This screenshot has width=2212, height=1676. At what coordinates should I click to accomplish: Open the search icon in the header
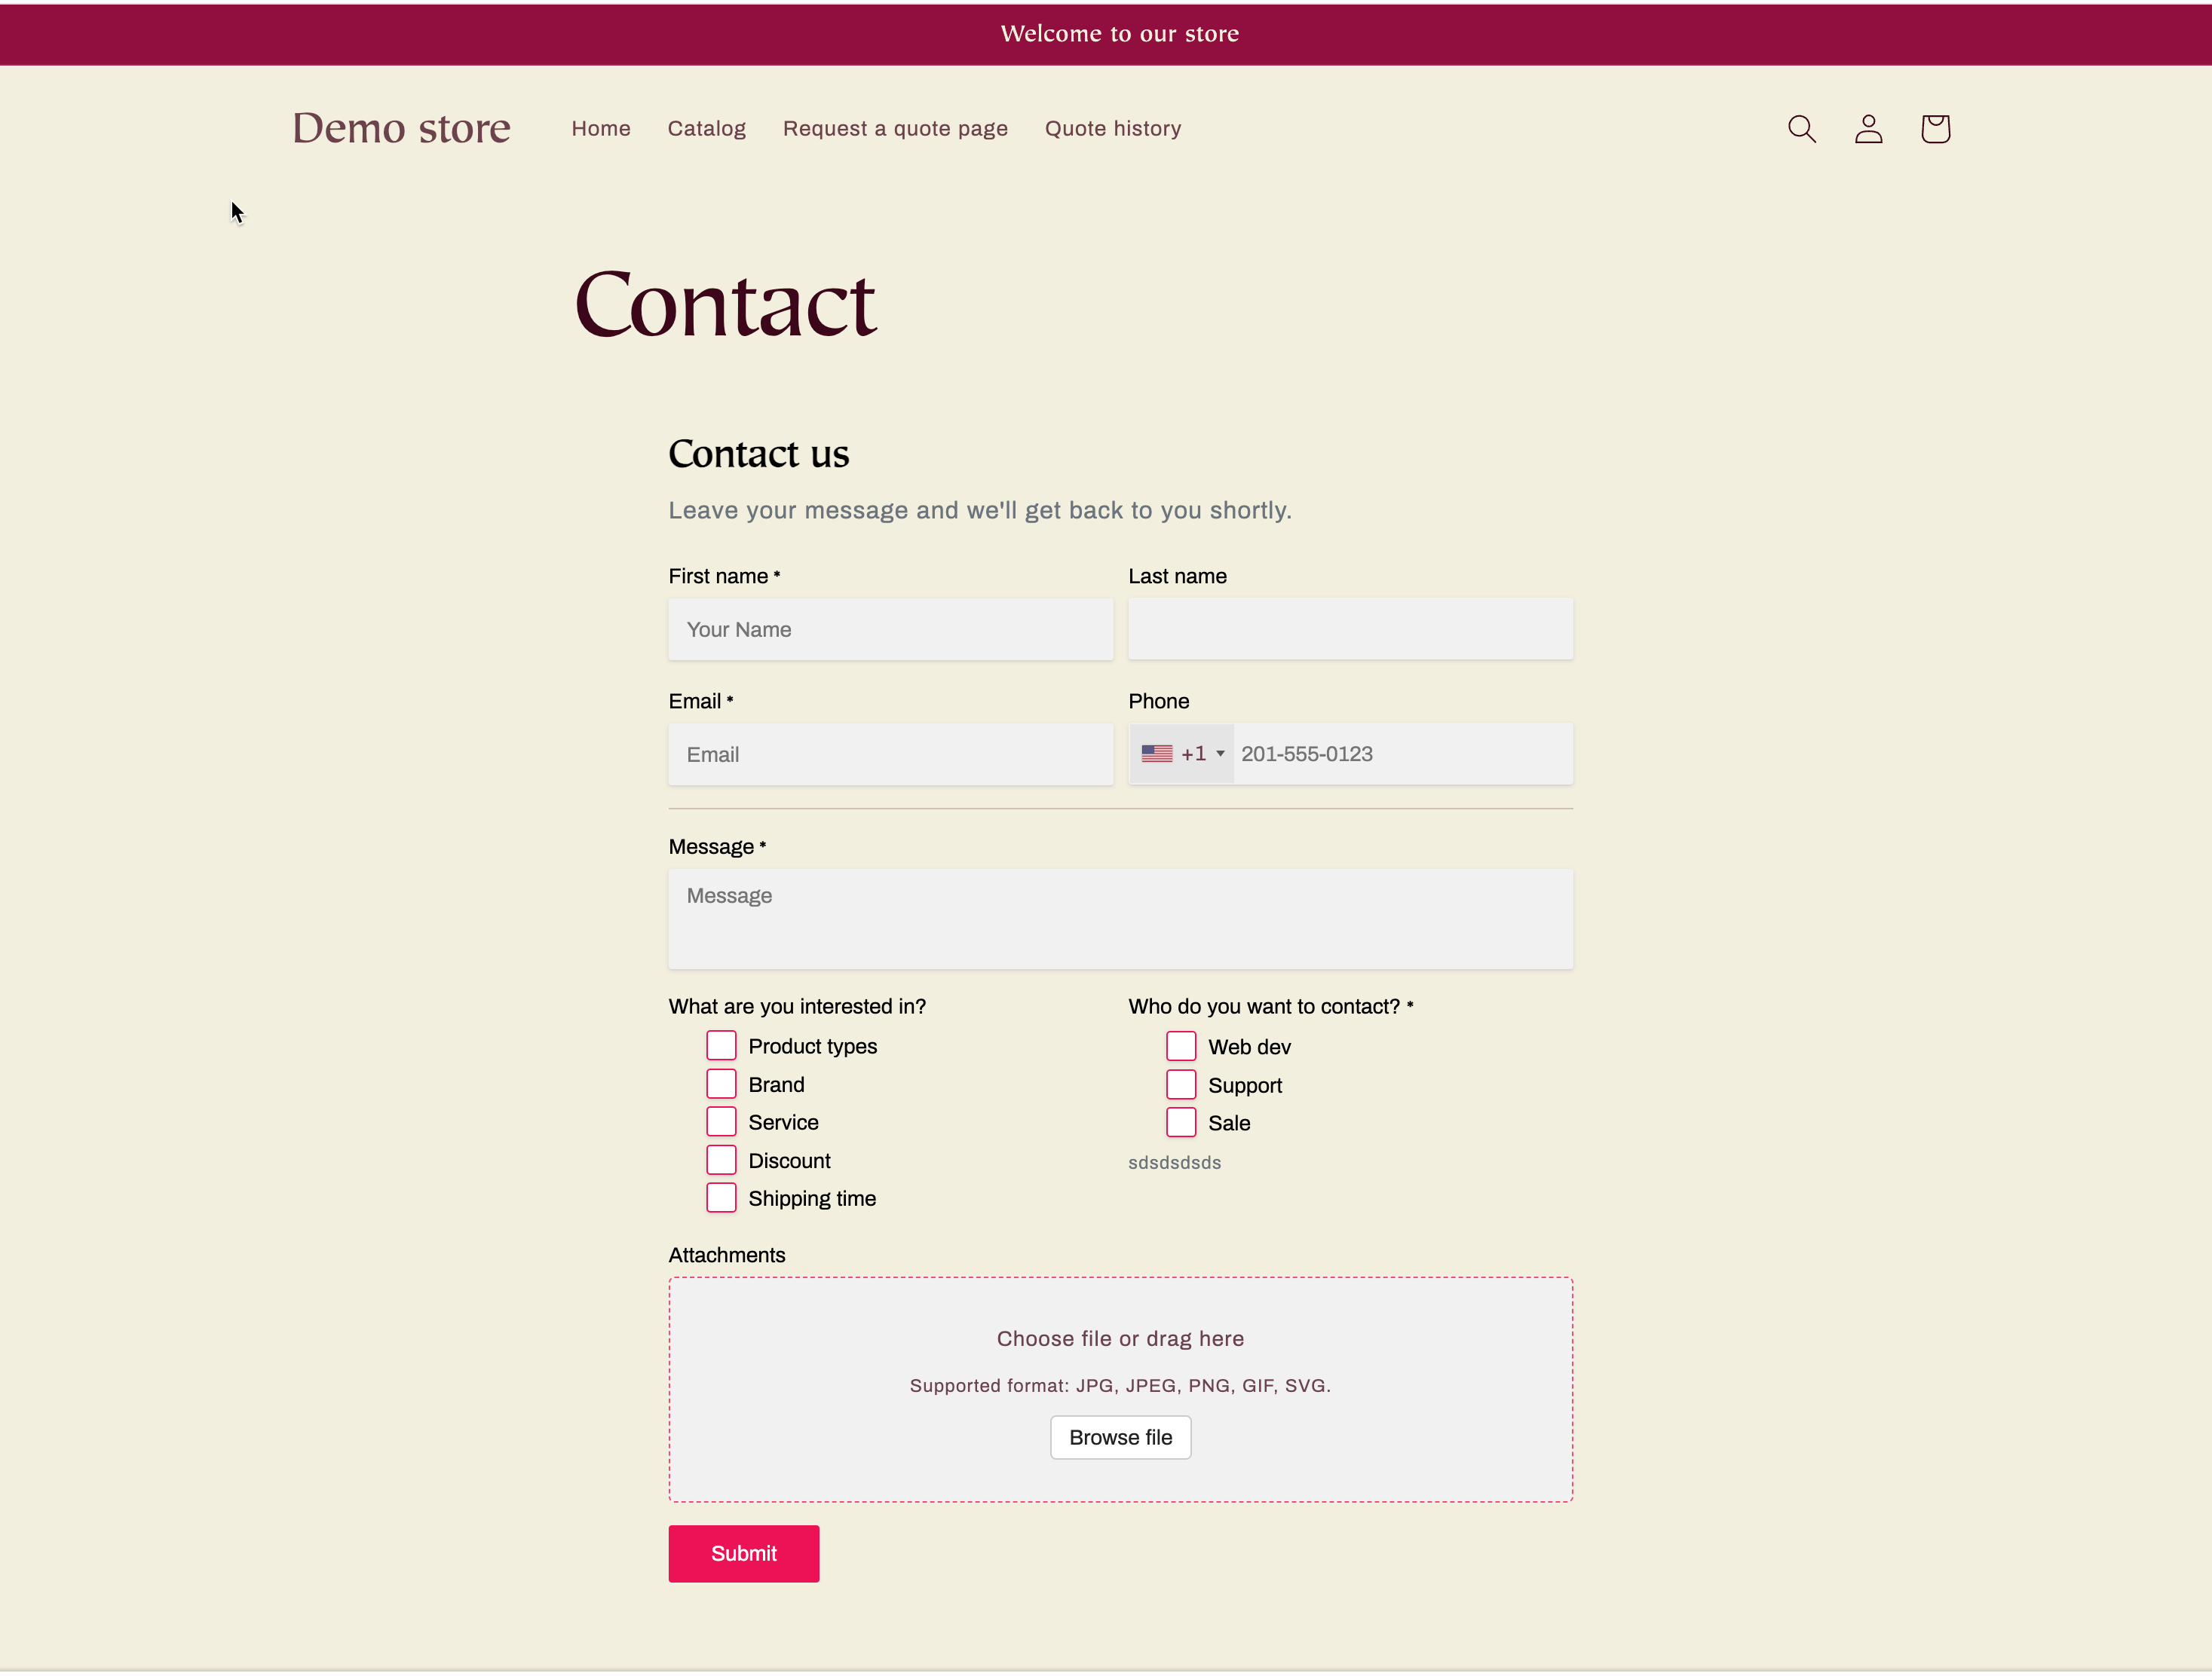tap(1802, 128)
